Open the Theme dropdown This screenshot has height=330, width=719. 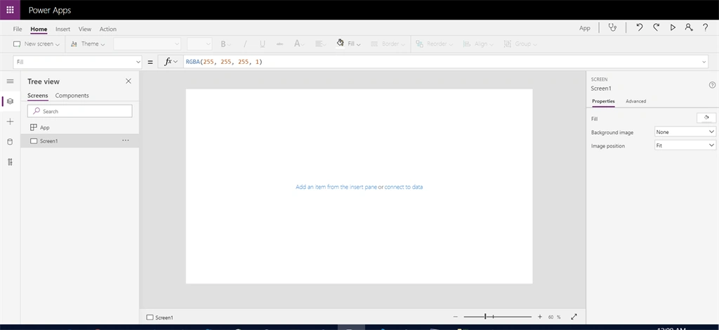click(88, 44)
